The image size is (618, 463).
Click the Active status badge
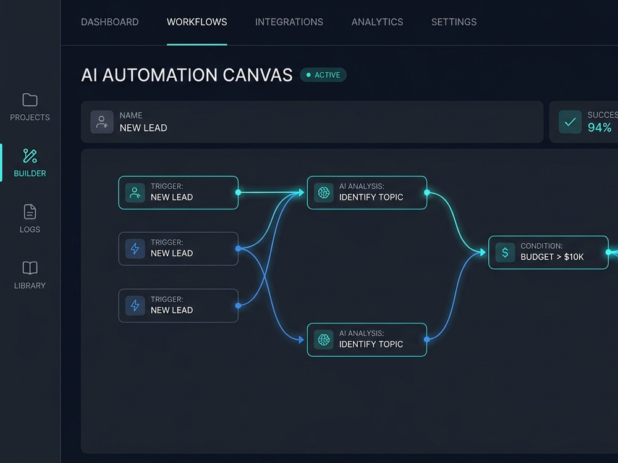[x=323, y=75]
